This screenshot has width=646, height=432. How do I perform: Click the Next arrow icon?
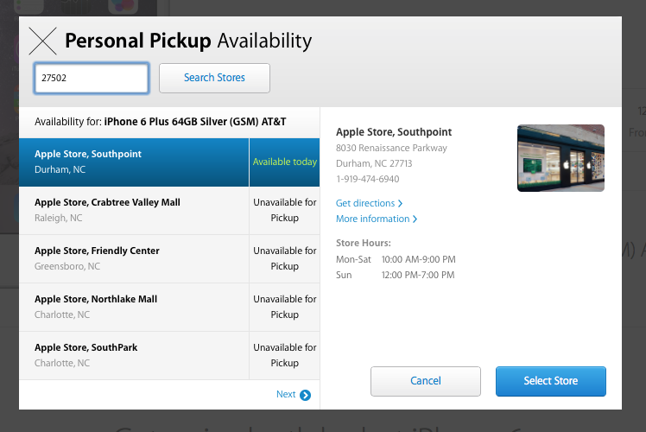tap(305, 395)
